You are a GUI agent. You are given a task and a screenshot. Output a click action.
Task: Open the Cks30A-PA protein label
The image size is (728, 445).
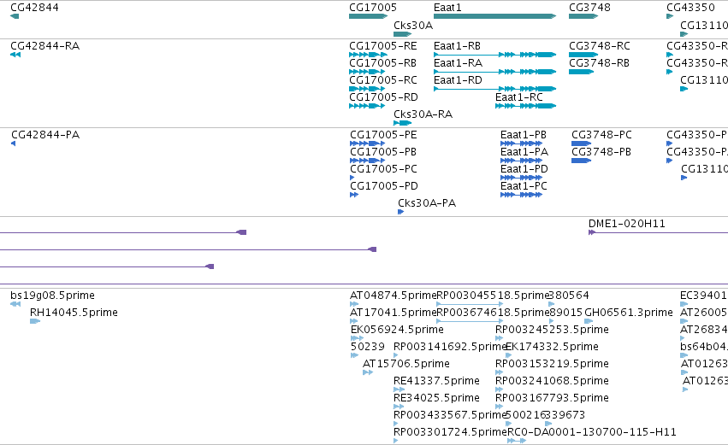[x=427, y=203]
